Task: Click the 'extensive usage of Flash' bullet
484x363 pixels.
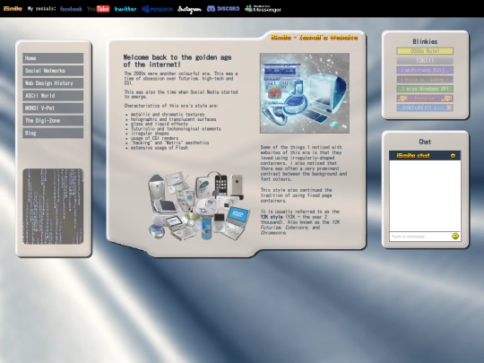Action: click(x=160, y=148)
